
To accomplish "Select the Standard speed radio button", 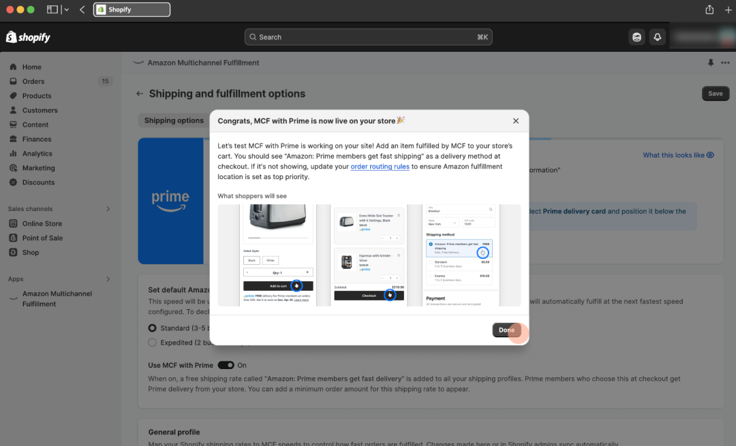I will click(x=152, y=328).
